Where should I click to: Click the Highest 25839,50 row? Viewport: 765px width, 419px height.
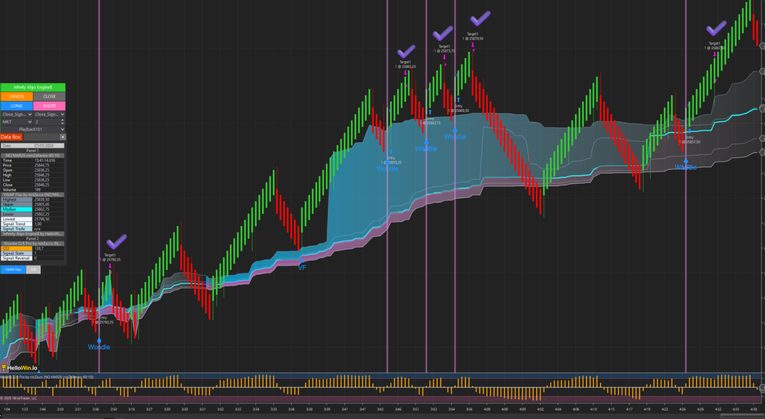[33, 199]
